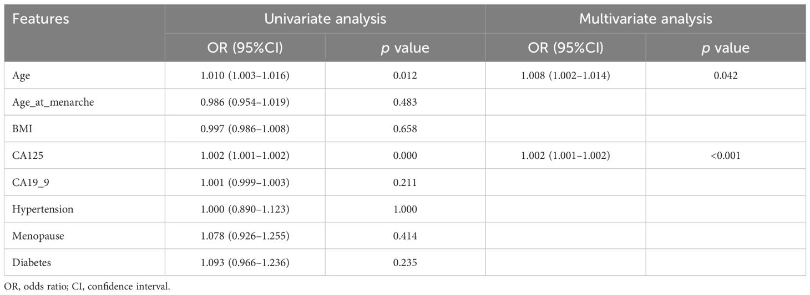810x295 pixels.
Task: Click Diabetes odds ratio 1.093 cell
Action: [x=245, y=262]
